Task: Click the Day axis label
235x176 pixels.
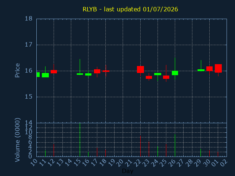Action: [x=128, y=171]
